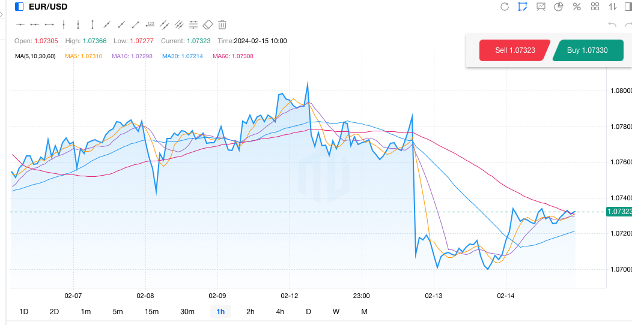This screenshot has width=632, height=325.
Task: Toggle the panel icon beside EUR/USD
Action: (19, 7)
